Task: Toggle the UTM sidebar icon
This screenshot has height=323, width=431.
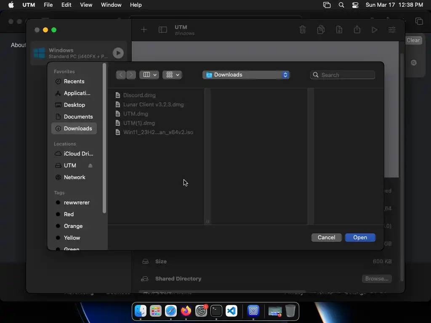Action: (163, 30)
